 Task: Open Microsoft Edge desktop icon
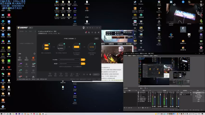3,22
